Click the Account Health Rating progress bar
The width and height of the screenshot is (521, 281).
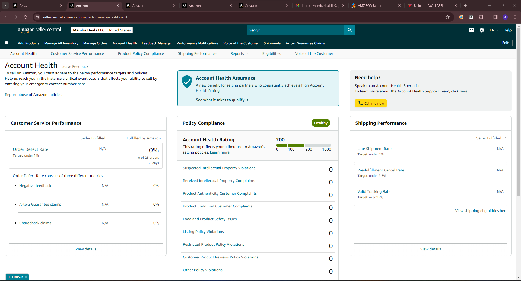(x=303, y=145)
